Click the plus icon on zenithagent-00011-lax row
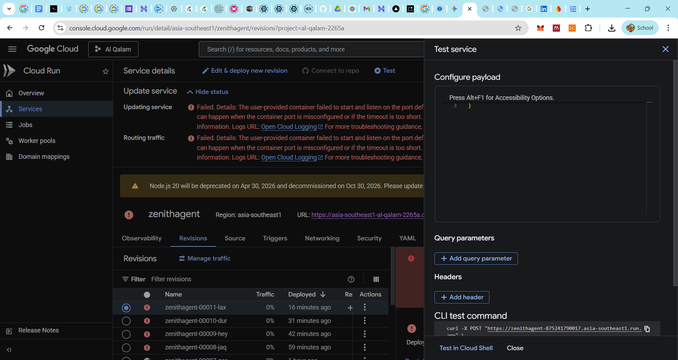678x360 pixels. click(x=350, y=308)
